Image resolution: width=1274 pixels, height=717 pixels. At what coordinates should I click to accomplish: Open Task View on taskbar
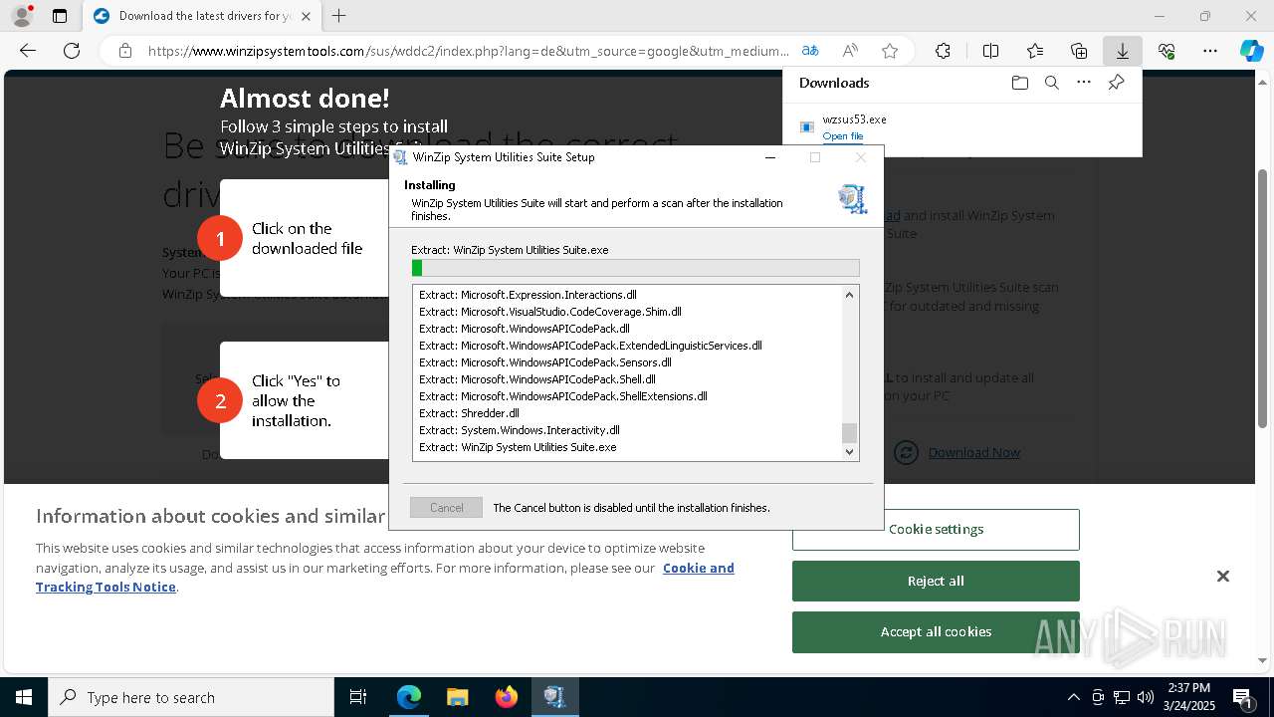[358, 697]
